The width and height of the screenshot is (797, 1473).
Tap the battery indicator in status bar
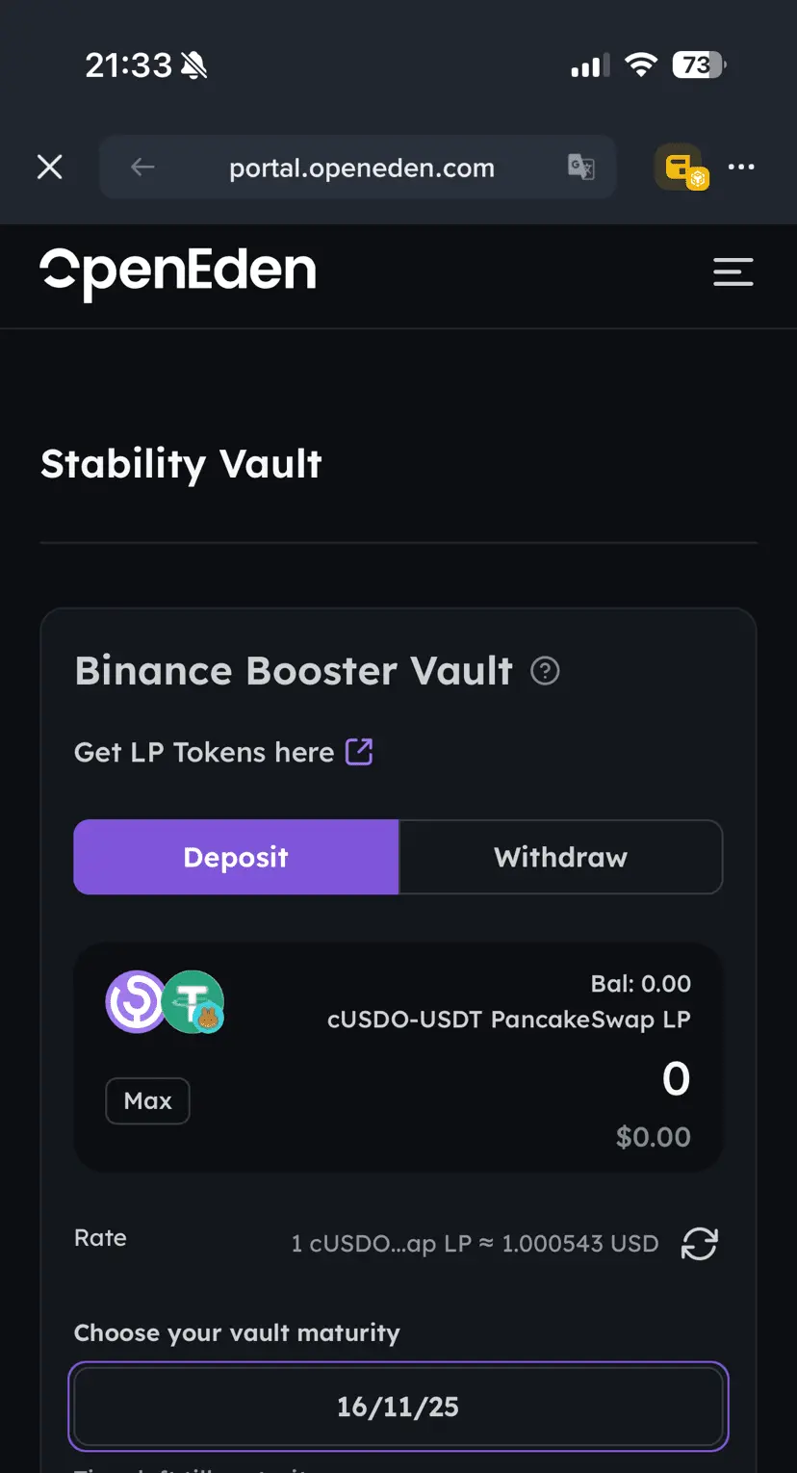click(699, 65)
